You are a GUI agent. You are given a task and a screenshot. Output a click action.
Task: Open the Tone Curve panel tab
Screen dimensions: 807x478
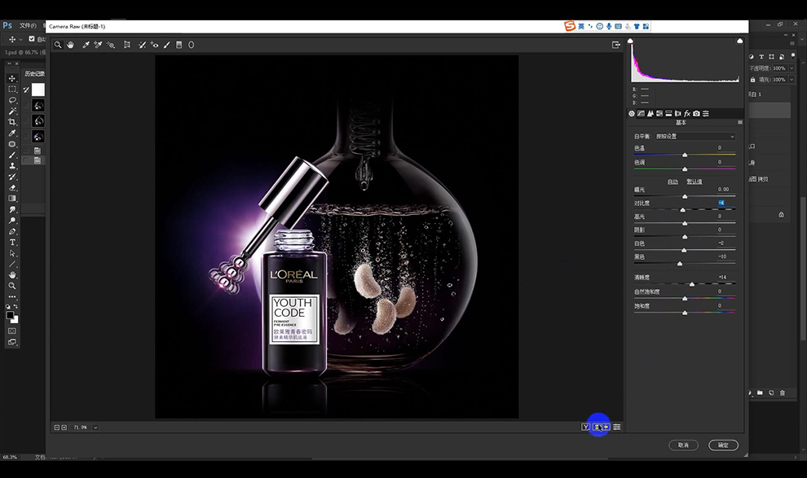(x=641, y=113)
